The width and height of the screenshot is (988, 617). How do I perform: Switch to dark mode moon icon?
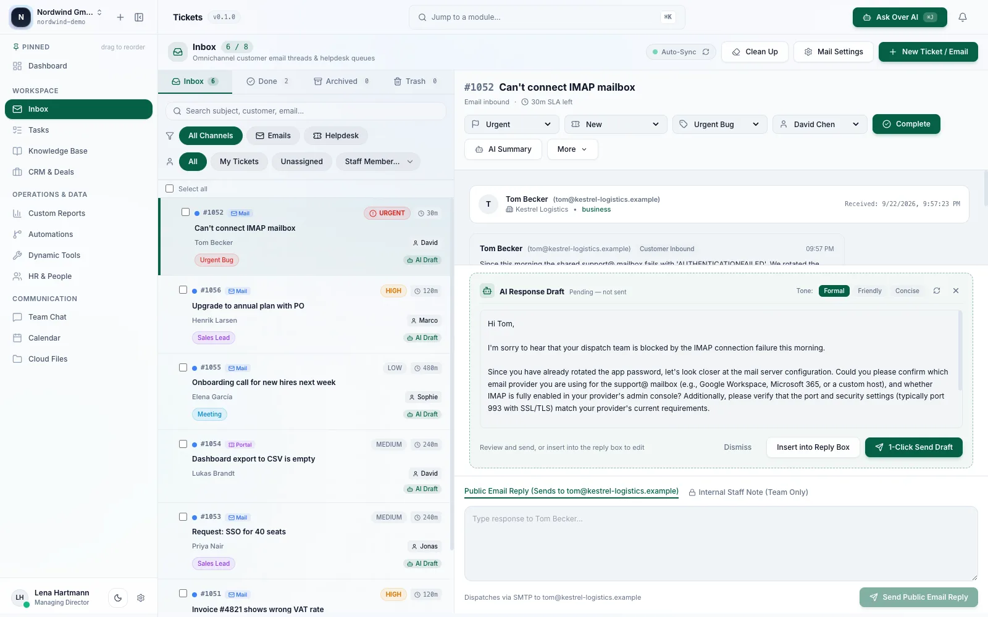coord(118,597)
